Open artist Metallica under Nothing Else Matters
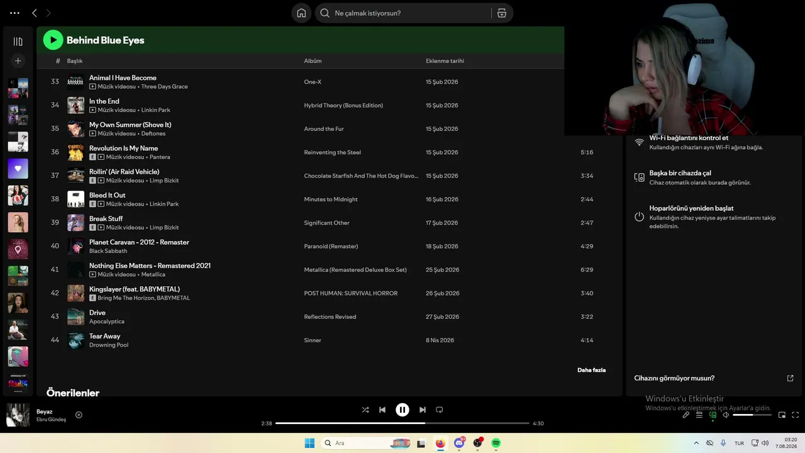Image resolution: width=805 pixels, height=453 pixels. click(153, 275)
